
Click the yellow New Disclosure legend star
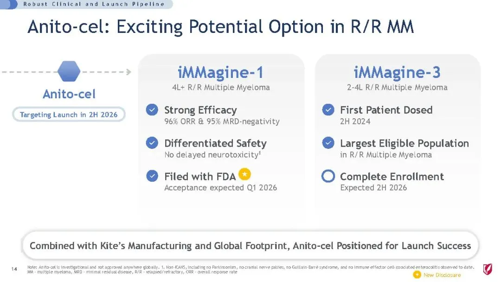pos(417,275)
